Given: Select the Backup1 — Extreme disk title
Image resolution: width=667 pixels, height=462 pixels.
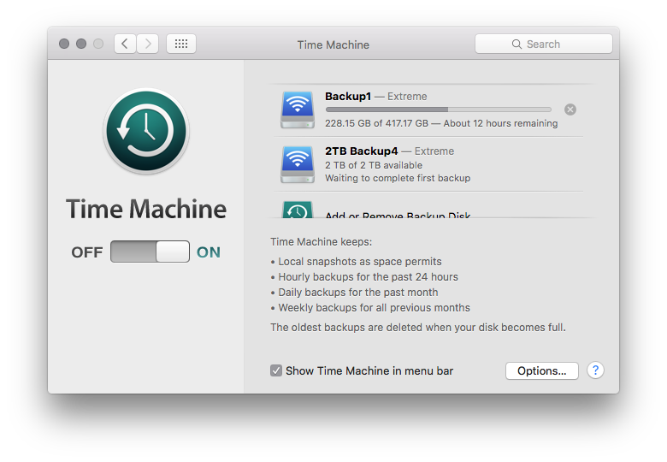Looking at the screenshot, I should pyautogui.click(x=376, y=97).
